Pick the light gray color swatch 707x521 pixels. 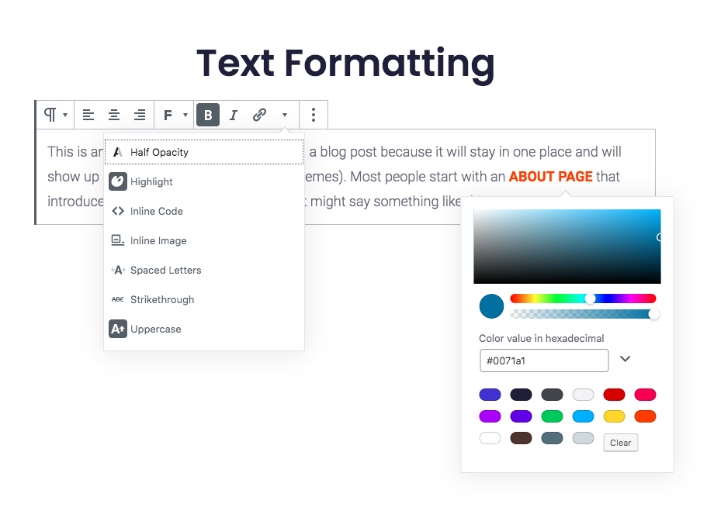coord(583,395)
